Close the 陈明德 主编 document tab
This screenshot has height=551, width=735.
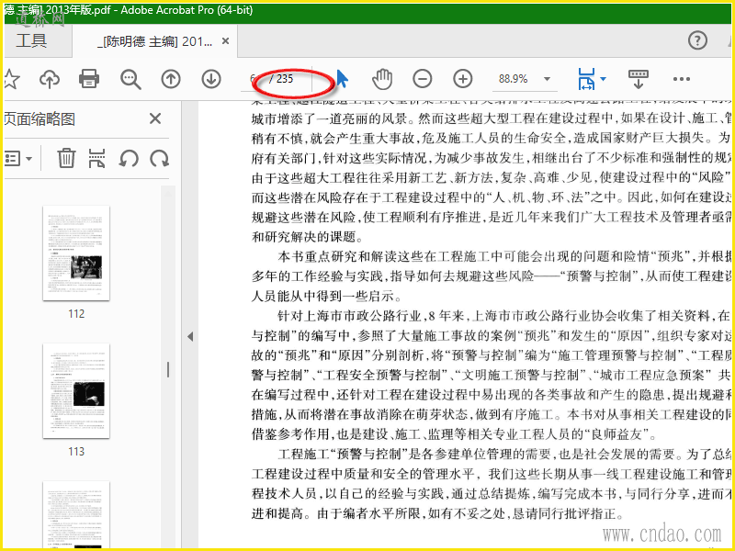click(x=225, y=41)
